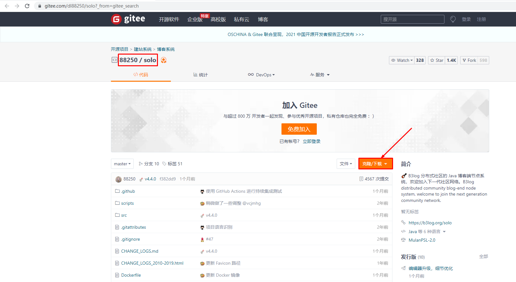Open the src folder

pyautogui.click(x=124, y=215)
